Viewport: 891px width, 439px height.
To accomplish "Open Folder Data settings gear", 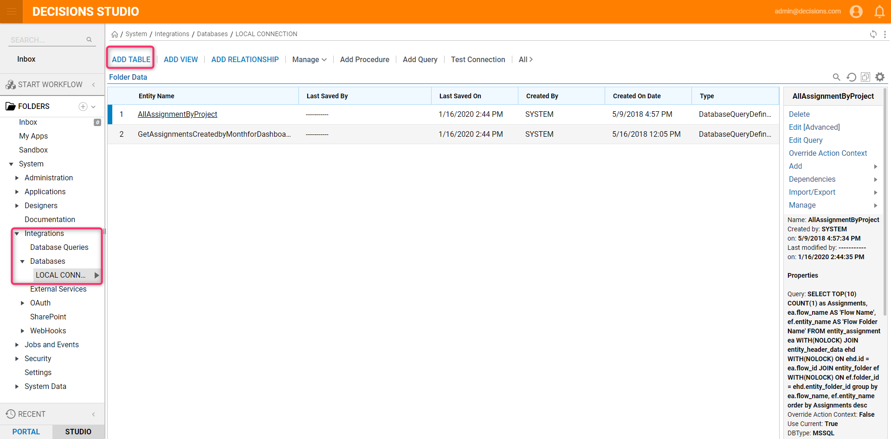I will (880, 77).
